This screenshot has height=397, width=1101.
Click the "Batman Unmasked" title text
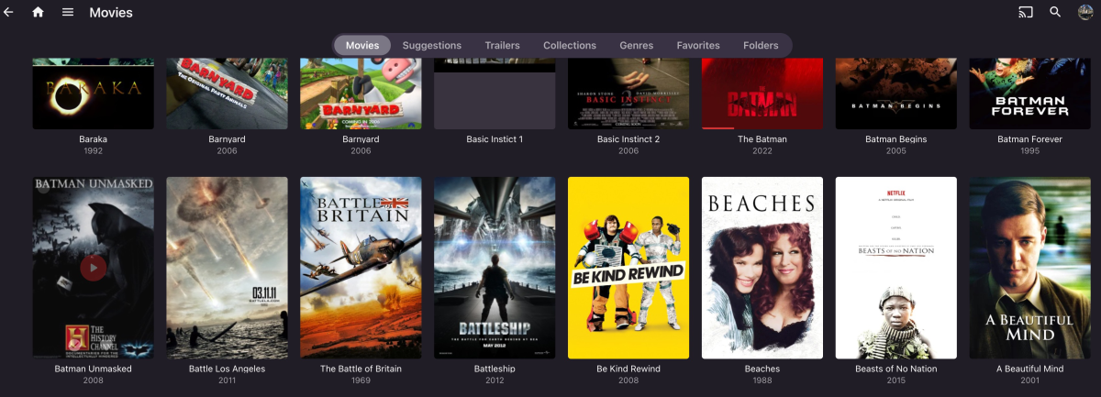tap(94, 369)
